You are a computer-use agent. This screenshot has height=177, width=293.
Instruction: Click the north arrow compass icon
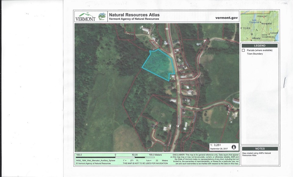tap(233, 147)
